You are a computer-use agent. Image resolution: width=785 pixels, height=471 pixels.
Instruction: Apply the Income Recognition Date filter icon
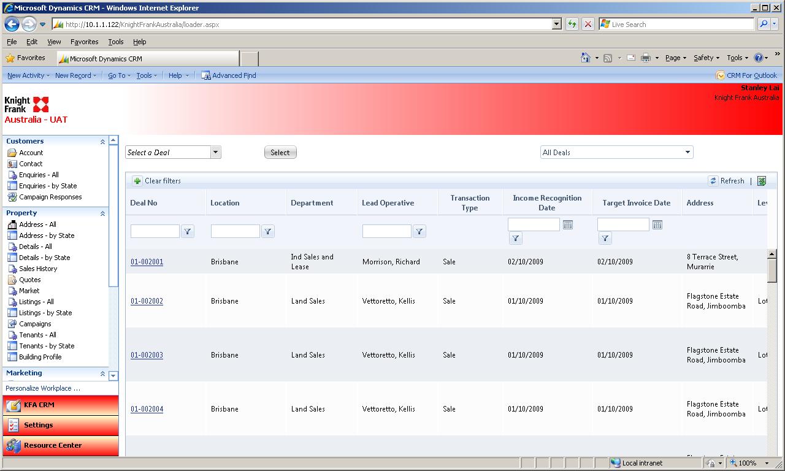(516, 239)
